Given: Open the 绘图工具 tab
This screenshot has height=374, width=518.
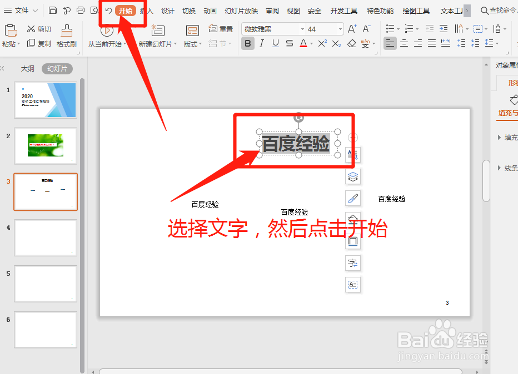Looking at the screenshot, I should [416, 11].
